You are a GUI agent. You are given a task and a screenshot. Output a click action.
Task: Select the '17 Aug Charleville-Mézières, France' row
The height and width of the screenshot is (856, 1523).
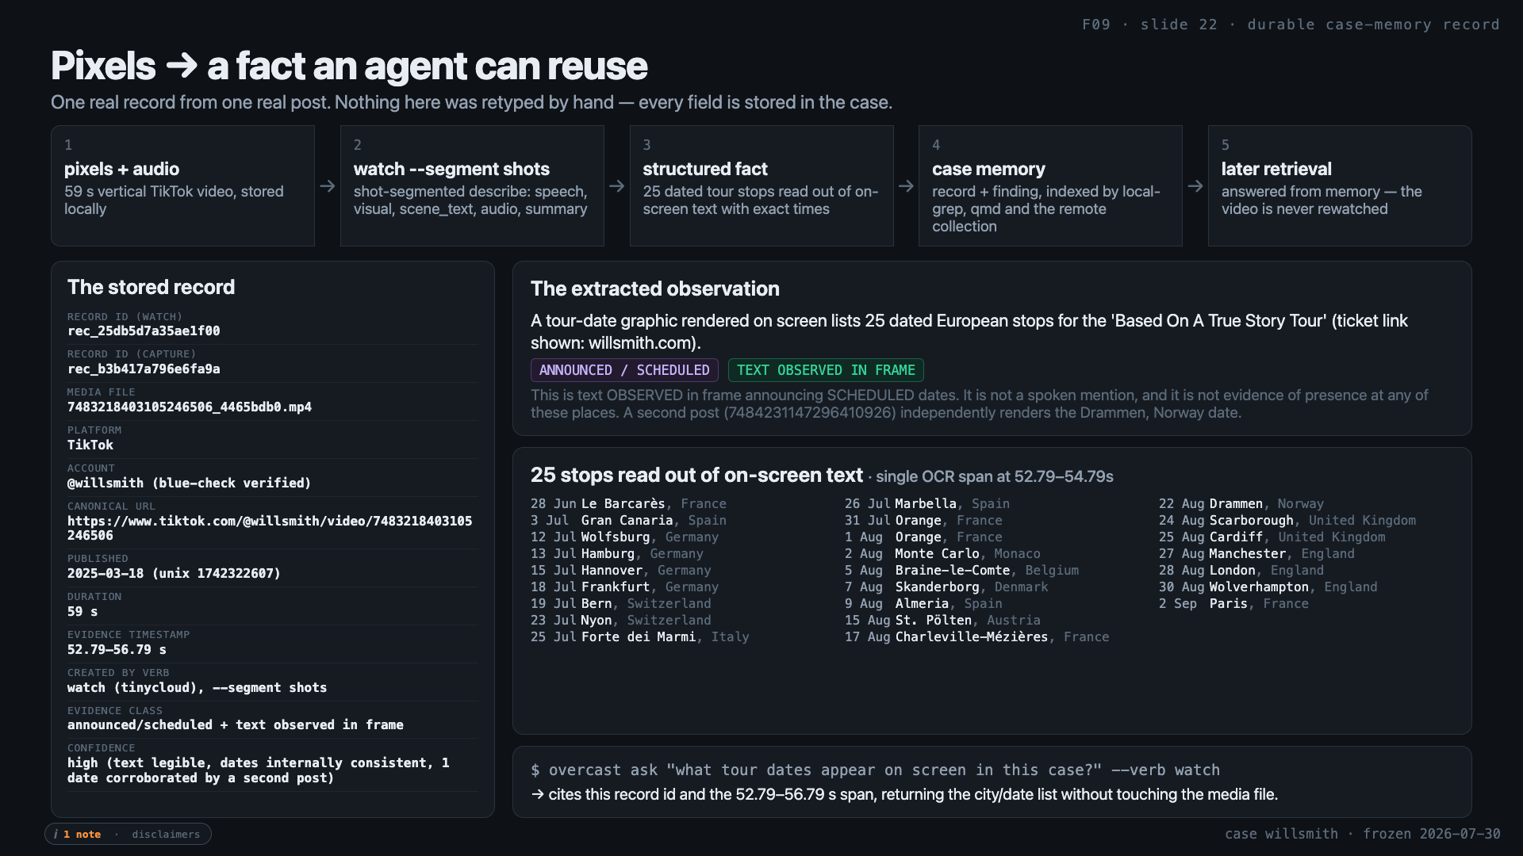(x=977, y=637)
